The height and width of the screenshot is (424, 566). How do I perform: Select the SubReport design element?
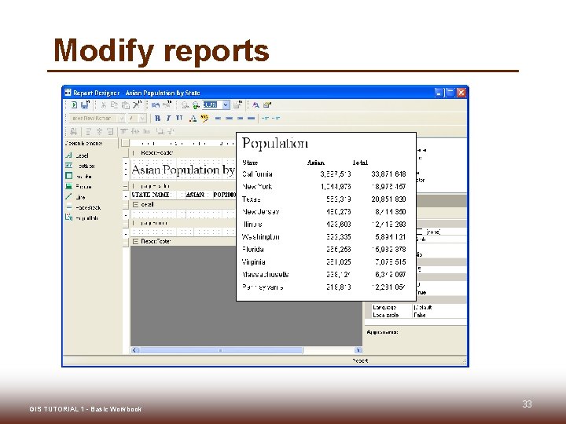pos(82,217)
